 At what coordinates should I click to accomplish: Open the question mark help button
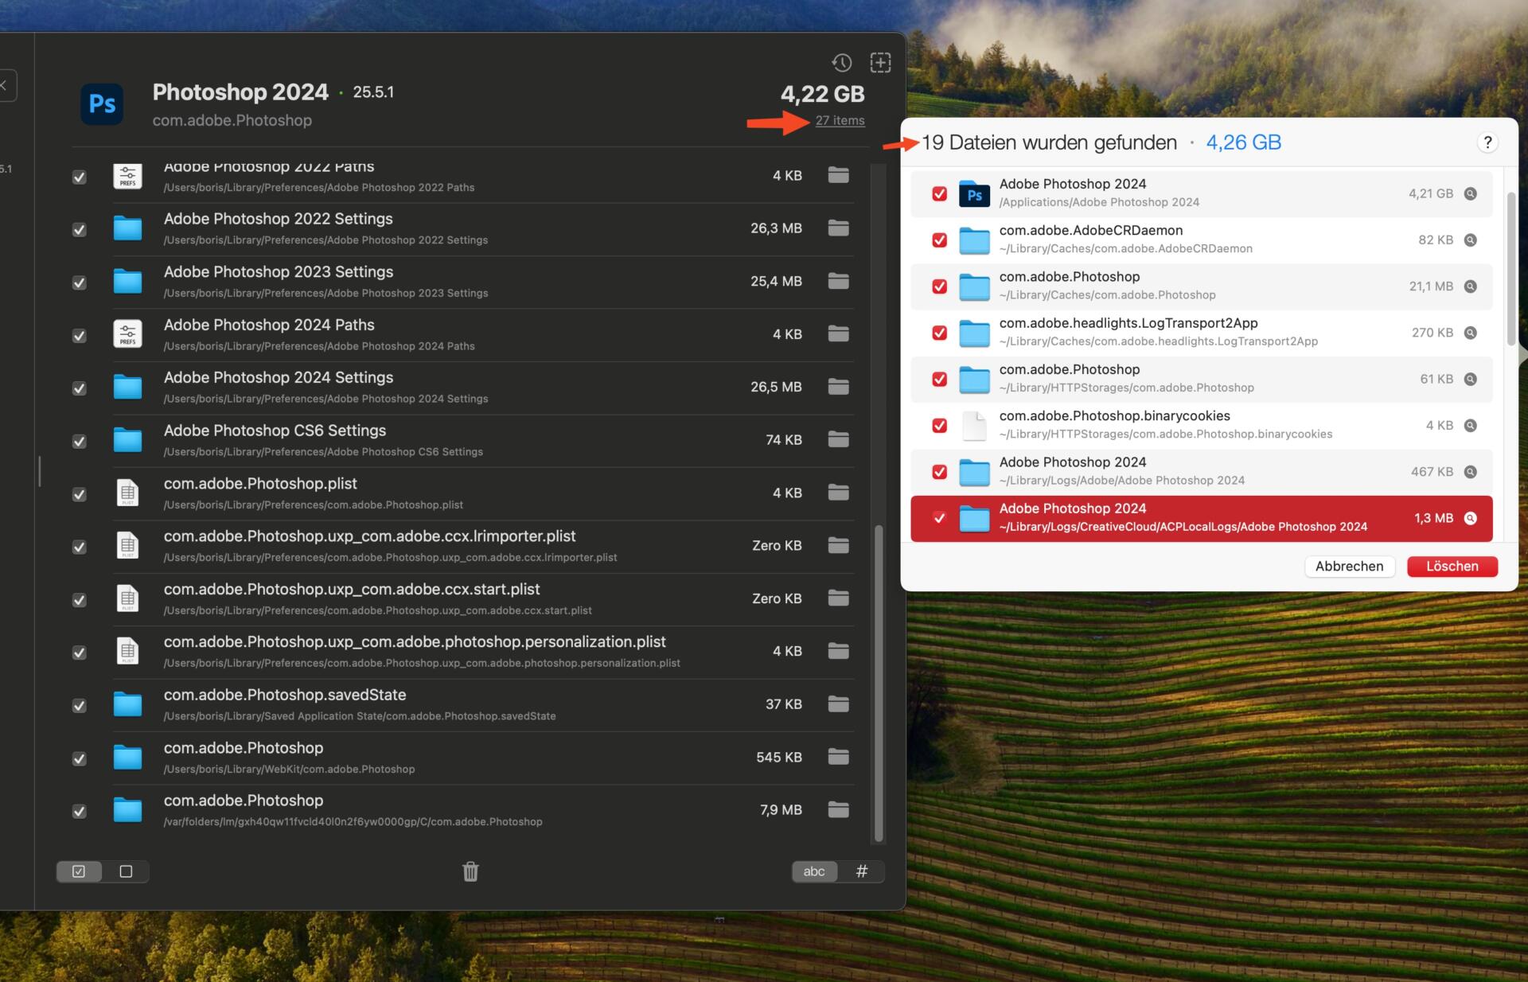[x=1487, y=142]
